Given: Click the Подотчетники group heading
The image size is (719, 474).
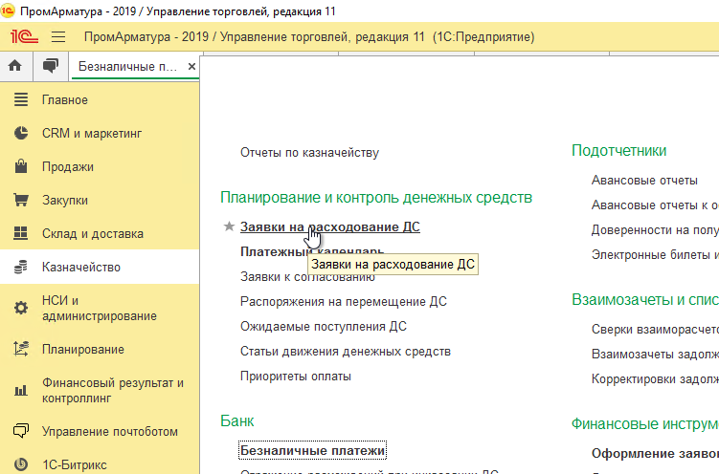Looking at the screenshot, I should 618,151.
